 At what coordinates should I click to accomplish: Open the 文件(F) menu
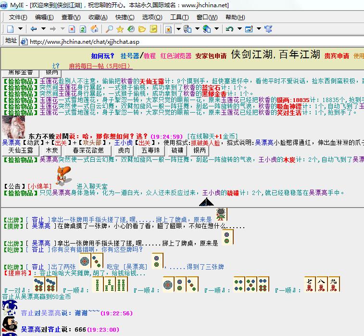click(x=18, y=17)
